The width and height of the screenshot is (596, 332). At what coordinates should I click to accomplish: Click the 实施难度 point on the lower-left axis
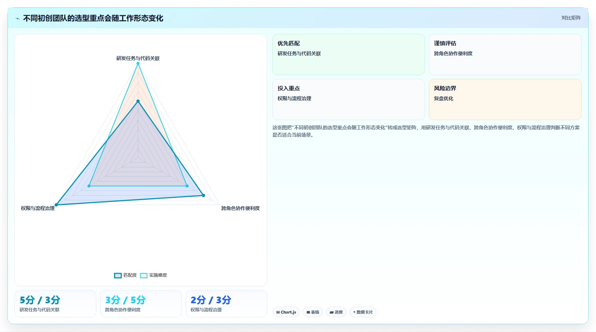[x=89, y=186]
